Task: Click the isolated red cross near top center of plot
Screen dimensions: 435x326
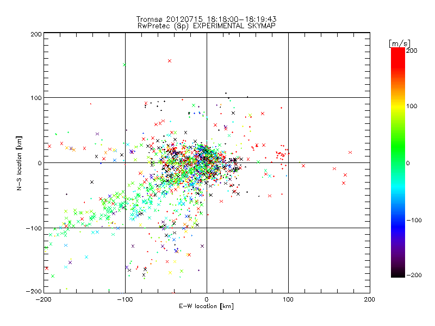Action: [x=170, y=61]
